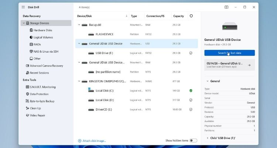This screenshot has width=277, height=148.
Task: Click the DriverCD (E:) drive icon
Action: pyautogui.click(x=91, y=110)
